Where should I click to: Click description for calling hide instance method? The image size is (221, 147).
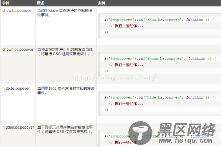[66, 91]
